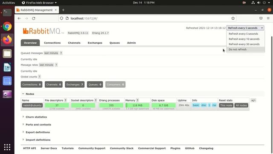Open the Plugins footer link
Viewport: 273px width, 154px height.
click(175, 148)
